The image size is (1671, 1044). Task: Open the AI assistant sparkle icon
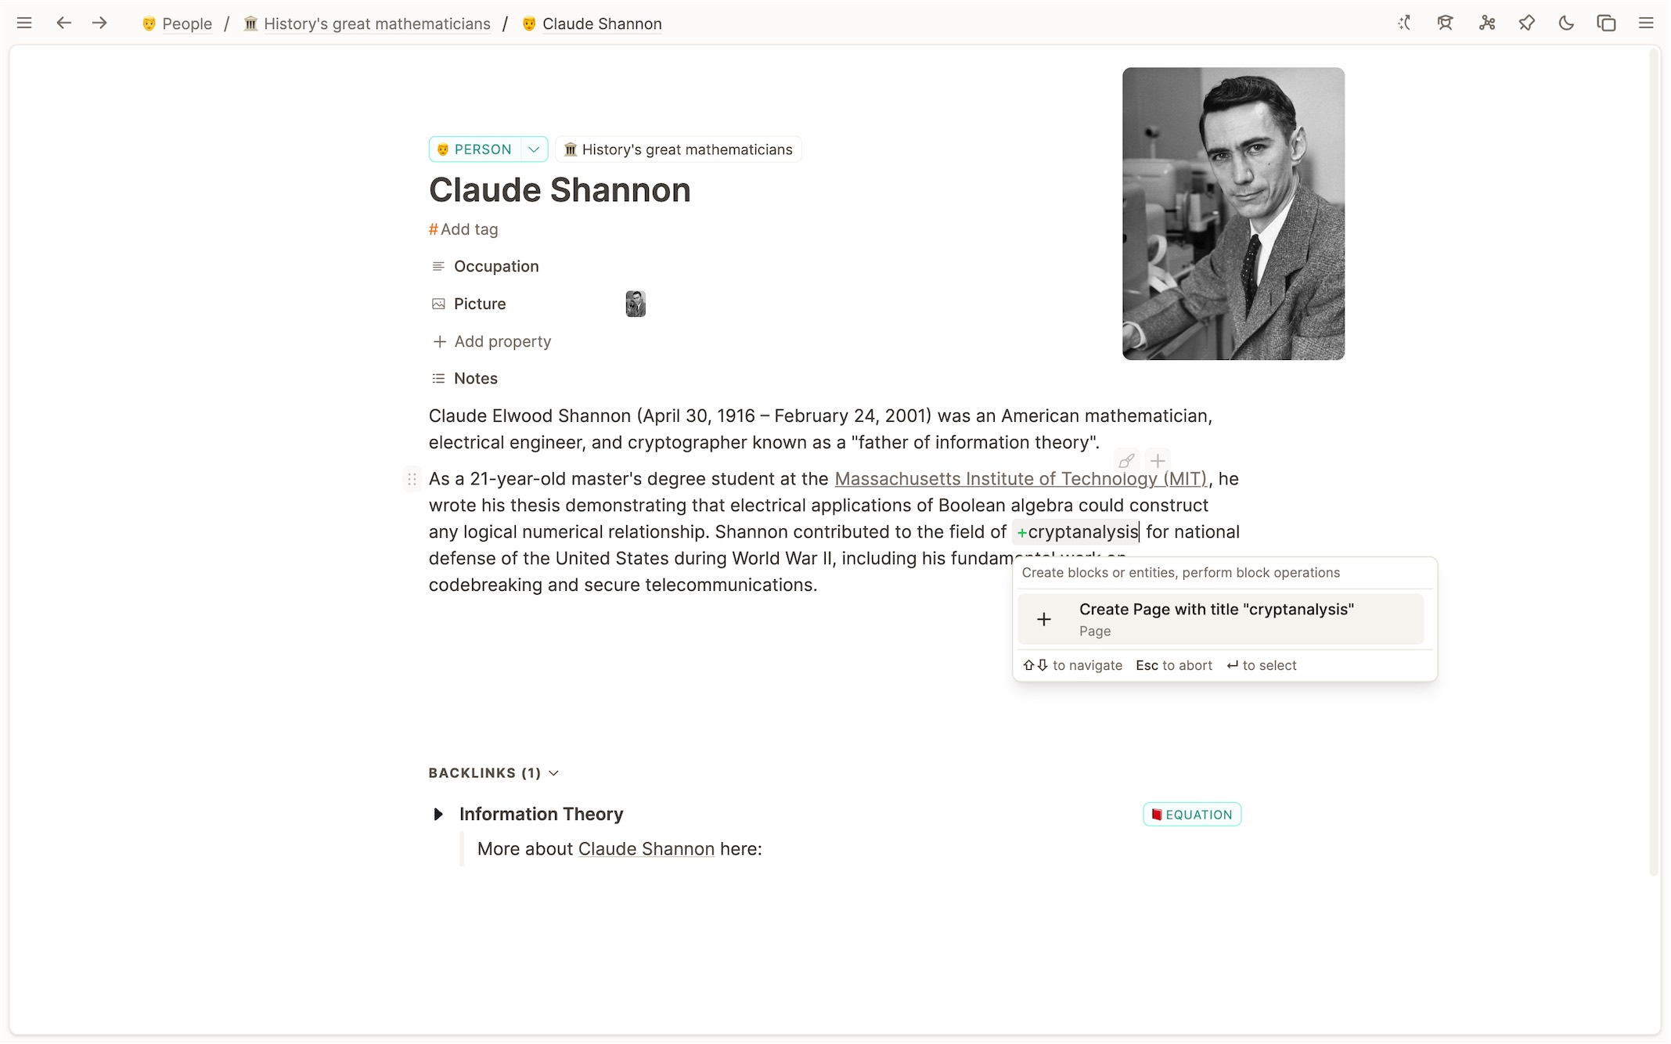1405,23
